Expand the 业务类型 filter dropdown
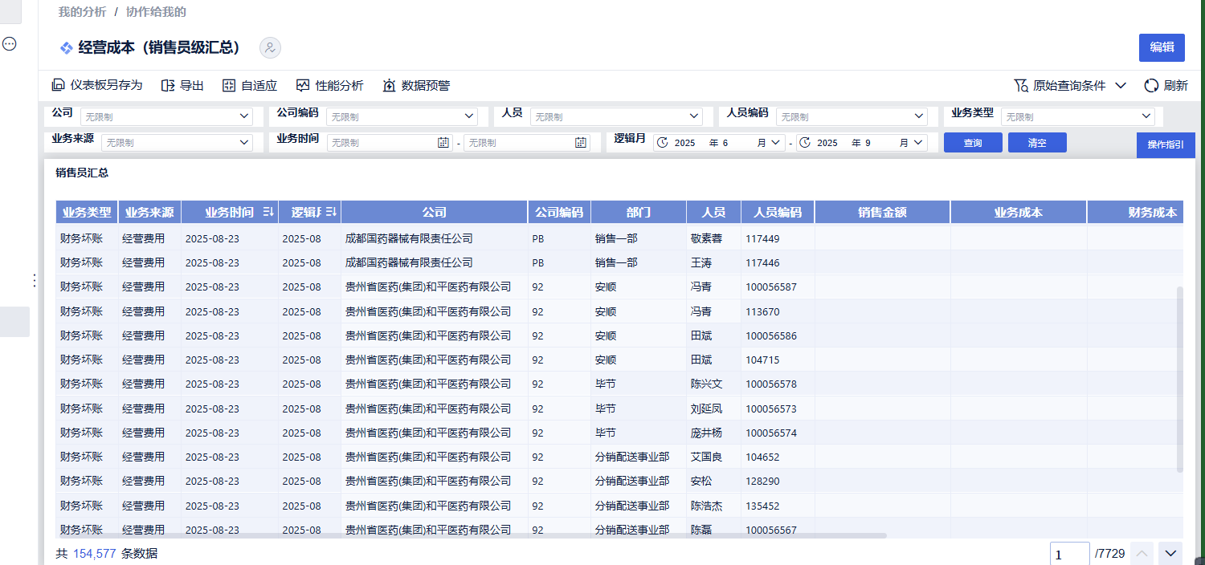Screen dimensions: 1205x565 (x=1145, y=116)
